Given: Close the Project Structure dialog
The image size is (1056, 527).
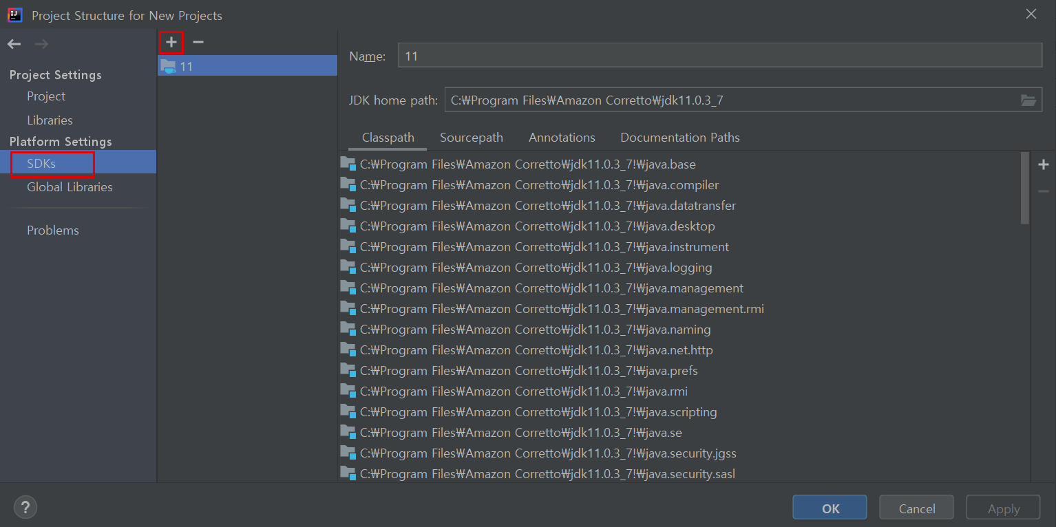Looking at the screenshot, I should [x=1031, y=14].
